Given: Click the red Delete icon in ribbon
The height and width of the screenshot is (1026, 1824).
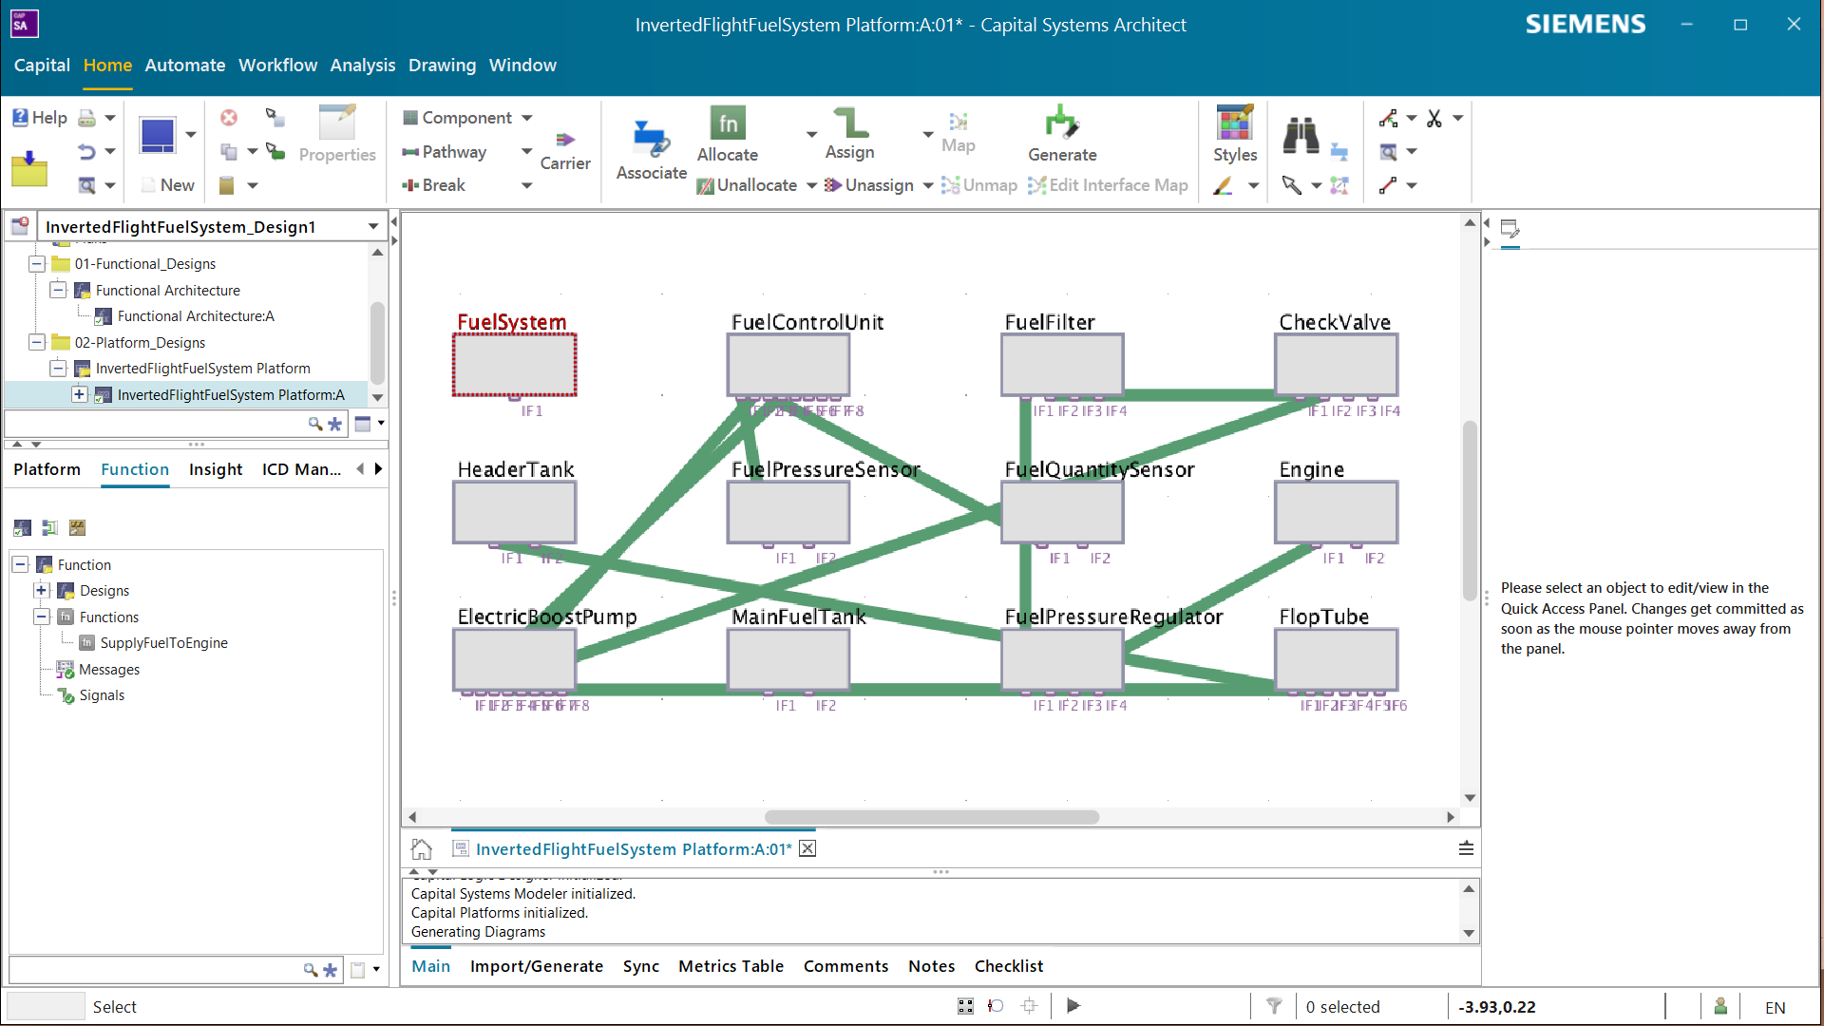Looking at the screenshot, I should click(x=229, y=118).
